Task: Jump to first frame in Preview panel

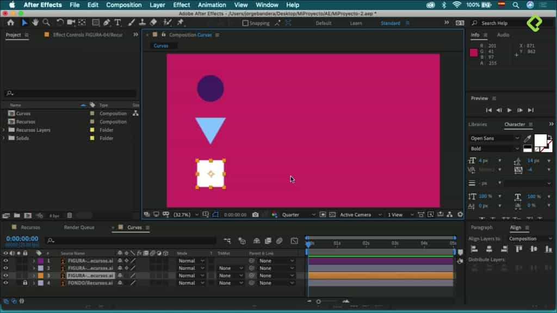Action: tap(489, 110)
